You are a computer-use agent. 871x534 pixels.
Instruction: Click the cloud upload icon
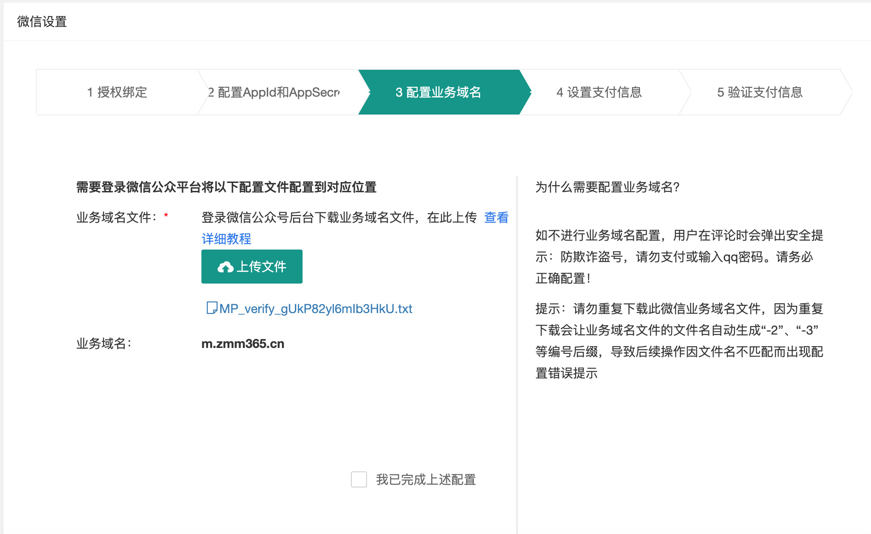click(x=225, y=267)
